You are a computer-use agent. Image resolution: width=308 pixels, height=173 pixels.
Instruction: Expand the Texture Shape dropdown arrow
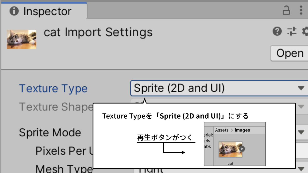[x=301, y=106]
